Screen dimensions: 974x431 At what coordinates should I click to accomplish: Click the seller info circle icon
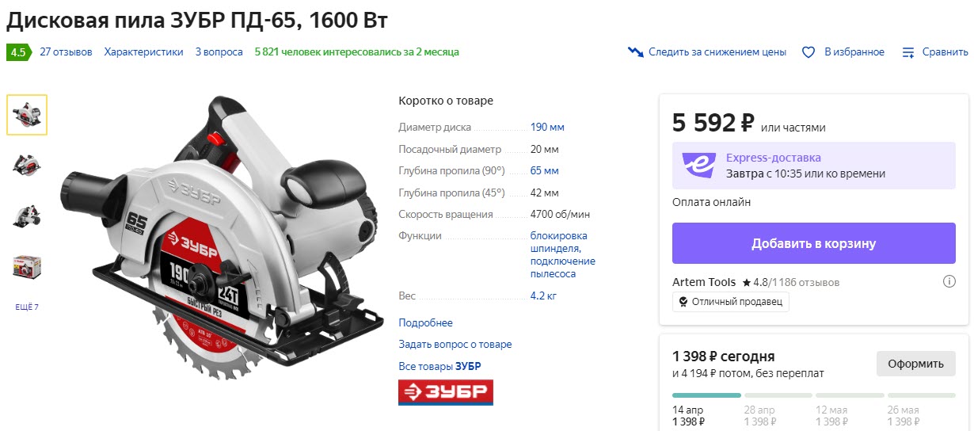[949, 281]
